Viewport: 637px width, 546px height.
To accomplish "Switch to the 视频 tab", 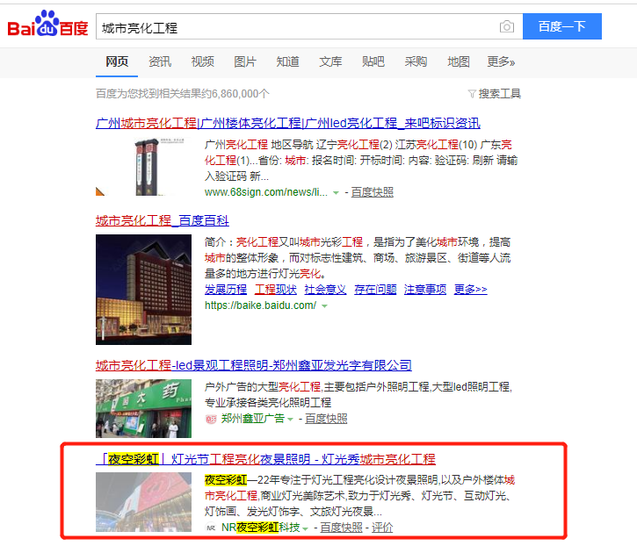I will (202, 61).
